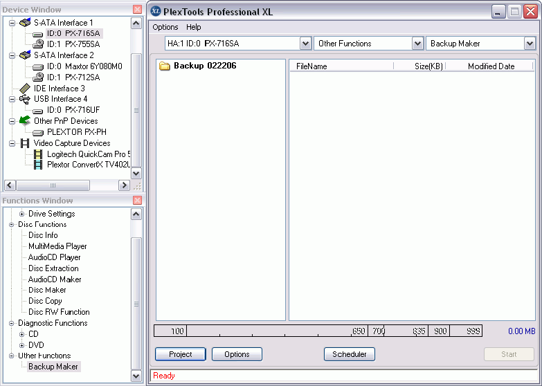Viewport: 542px width, 386px height.
Task: Click the 700 mark on the capacity bar
Action: click(x=379, y=331)
